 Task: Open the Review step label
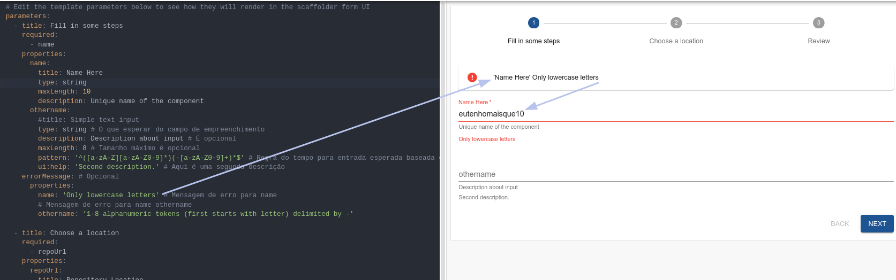point(818,41)
